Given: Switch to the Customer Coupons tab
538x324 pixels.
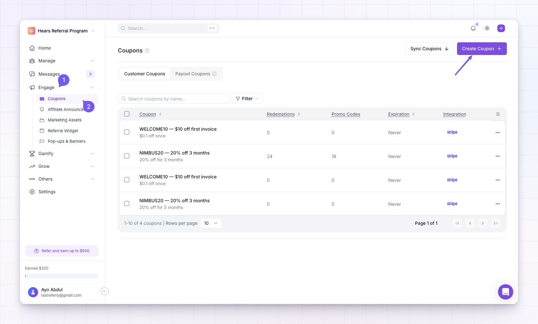Looking at the screenshot, I should click(x=145, y=74).
